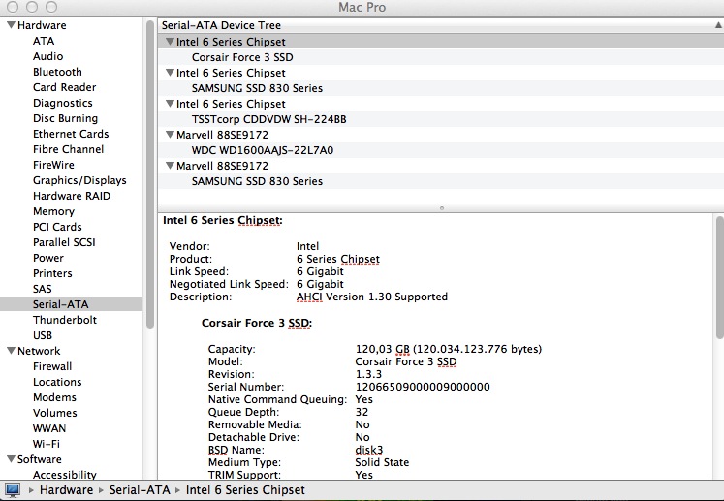This screenshot has width=724, height=501.
Task: Collapse the Software section in the sidebar
Action: (x=11, y=459)
